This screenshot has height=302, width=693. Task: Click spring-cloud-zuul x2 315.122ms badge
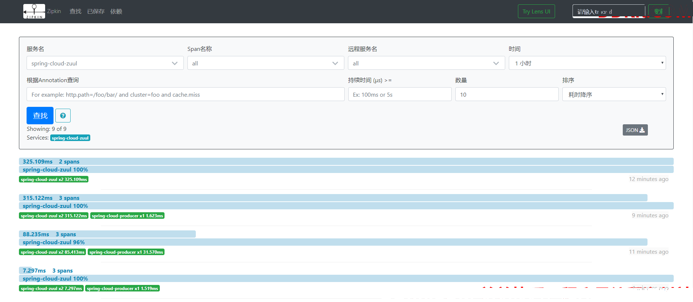coord(54,216)
